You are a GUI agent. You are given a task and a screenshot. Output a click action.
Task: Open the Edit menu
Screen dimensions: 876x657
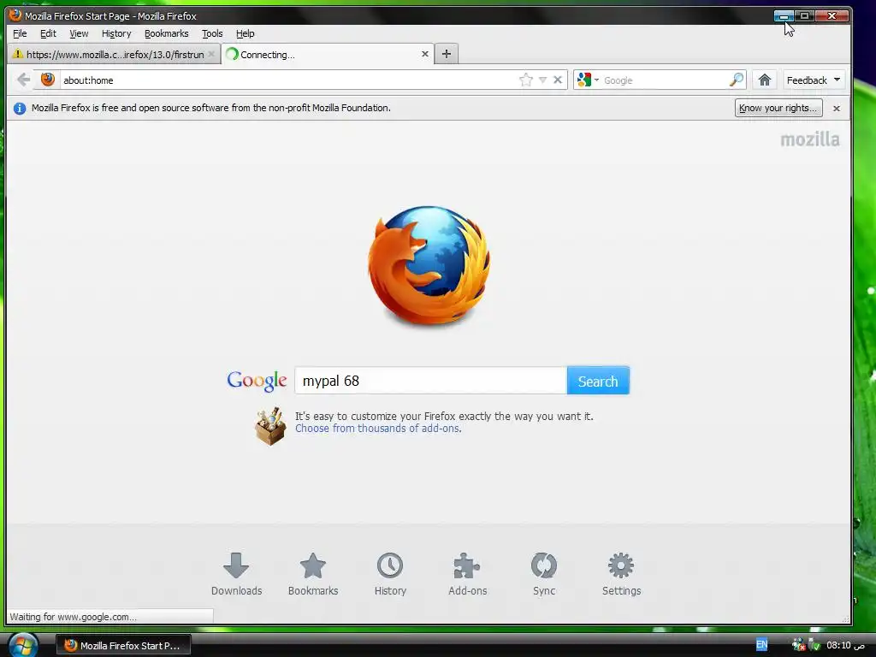(48, 33)
